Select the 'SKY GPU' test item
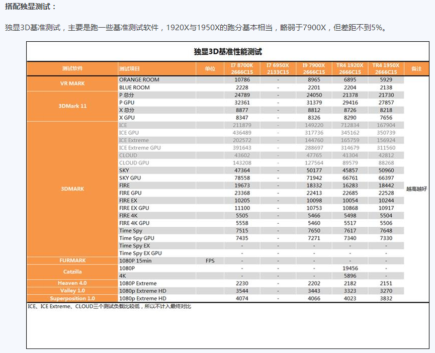The height and width of the screenshot is (353, 435). tap(130, 178)
